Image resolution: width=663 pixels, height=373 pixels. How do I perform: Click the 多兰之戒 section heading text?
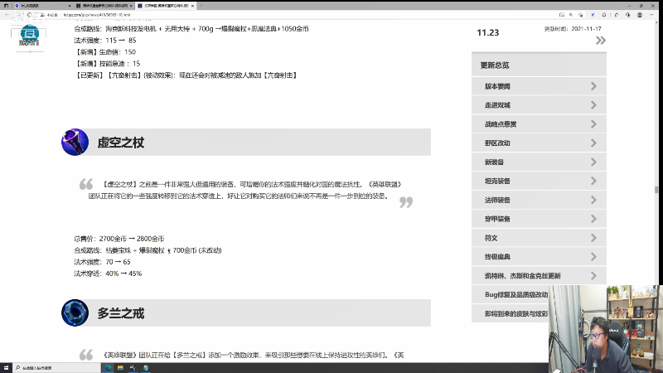pyautogui.click(x=121, y=313)
